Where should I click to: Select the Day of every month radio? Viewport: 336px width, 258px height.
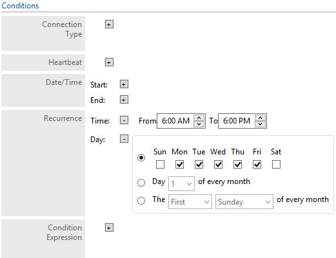point(141,183)
